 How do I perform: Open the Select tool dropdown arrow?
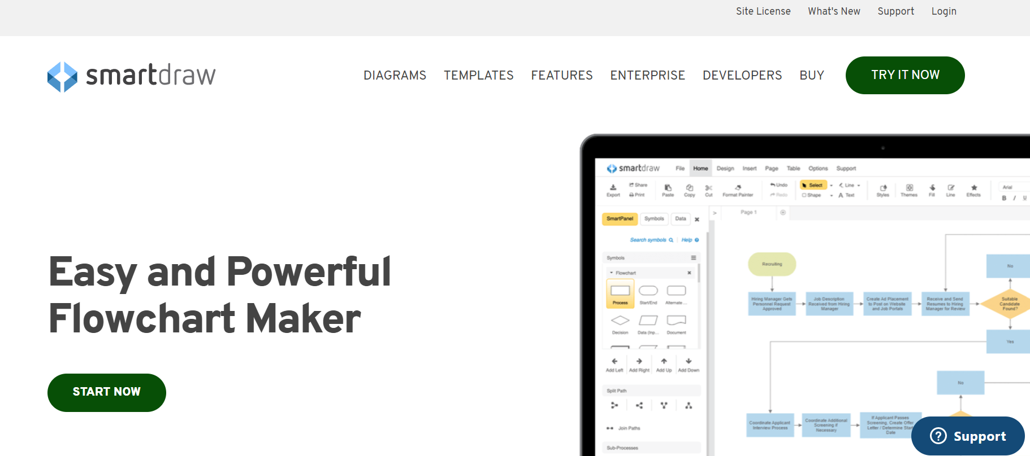(831, 185)
